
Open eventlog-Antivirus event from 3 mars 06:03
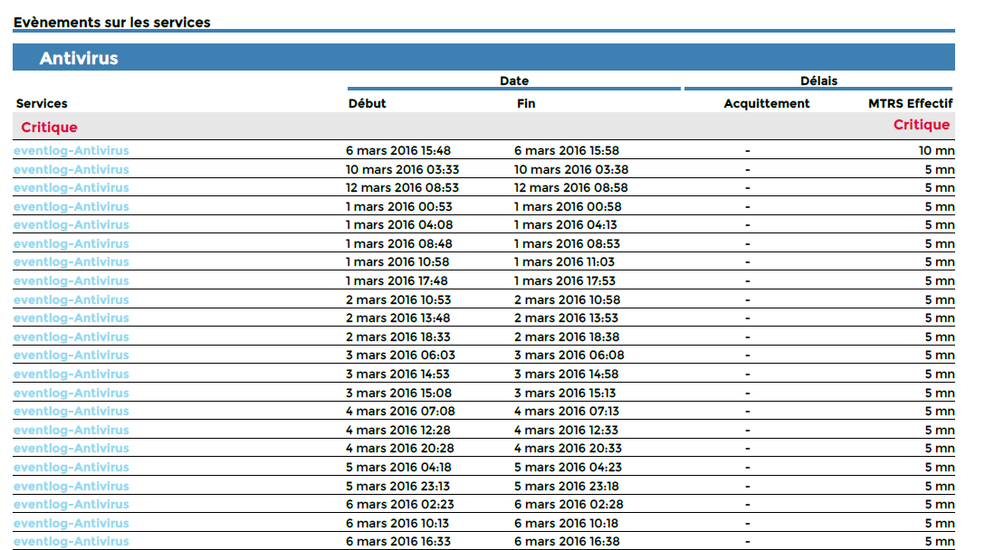(71, 355)
